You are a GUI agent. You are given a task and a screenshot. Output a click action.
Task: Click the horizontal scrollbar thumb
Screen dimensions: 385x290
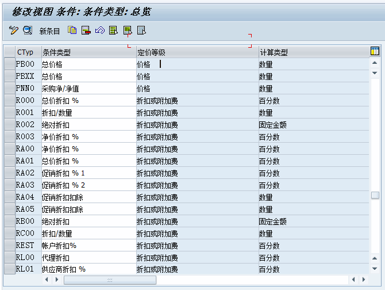pyautogui.click(x=110, y=280)
